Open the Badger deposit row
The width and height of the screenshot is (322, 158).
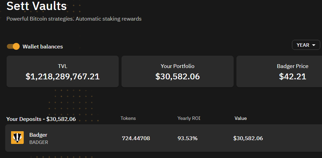(x=164, y=138)
